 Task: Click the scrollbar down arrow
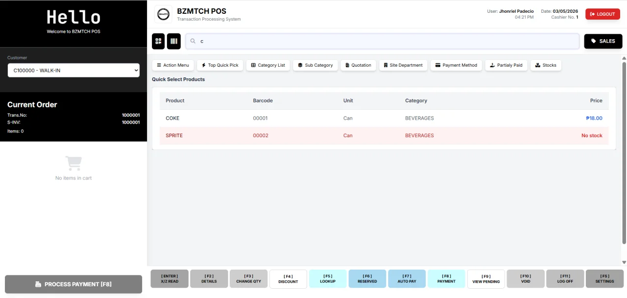coord(624,263)
